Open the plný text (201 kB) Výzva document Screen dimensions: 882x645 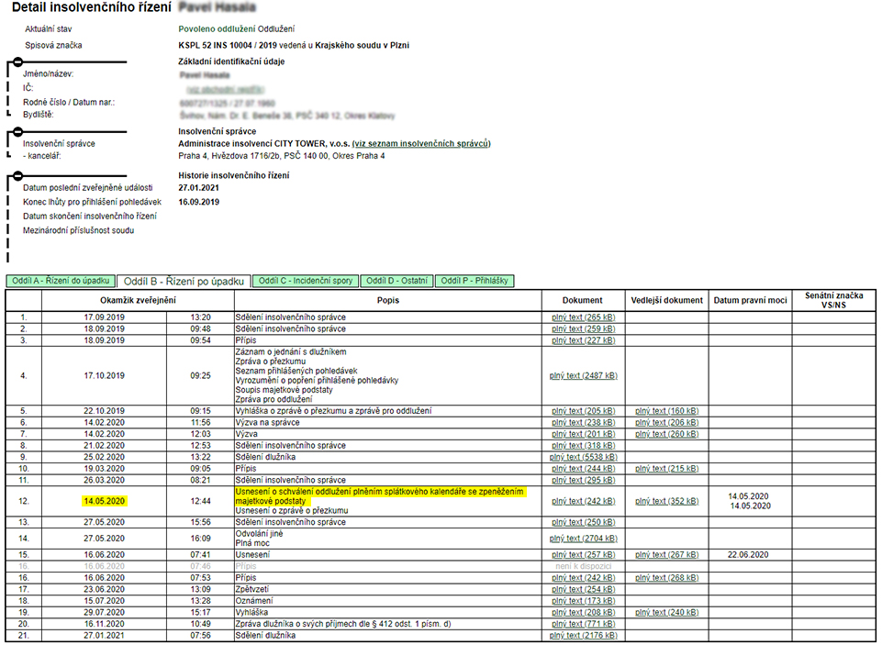tap(584, 434)
